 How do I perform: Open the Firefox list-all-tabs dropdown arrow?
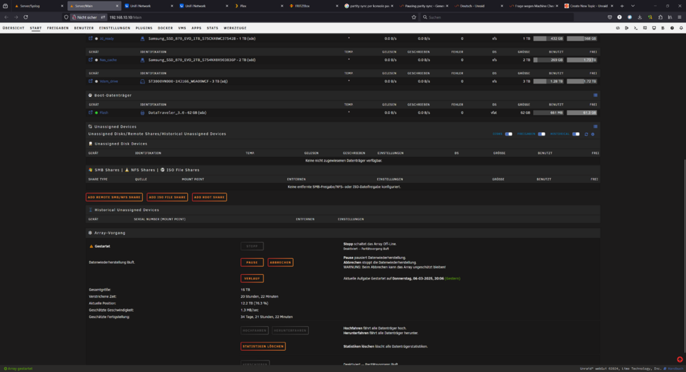pyautogui.click(x=632, y=5)
